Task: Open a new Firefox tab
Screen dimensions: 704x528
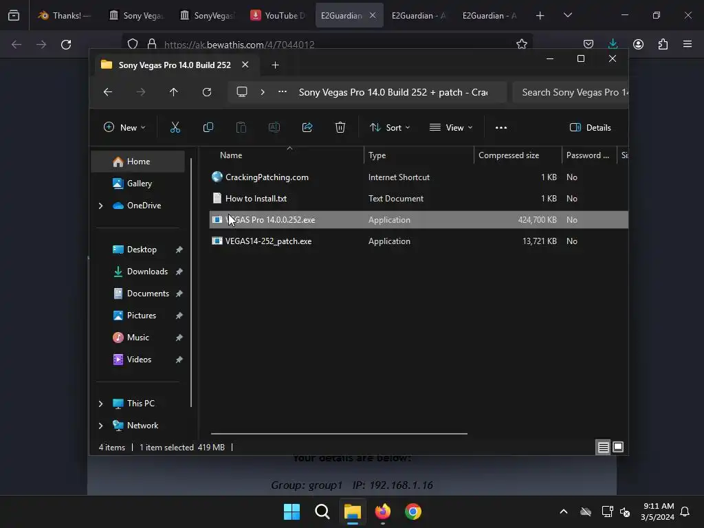Action: pyautogui.click(x=540, y=16)
